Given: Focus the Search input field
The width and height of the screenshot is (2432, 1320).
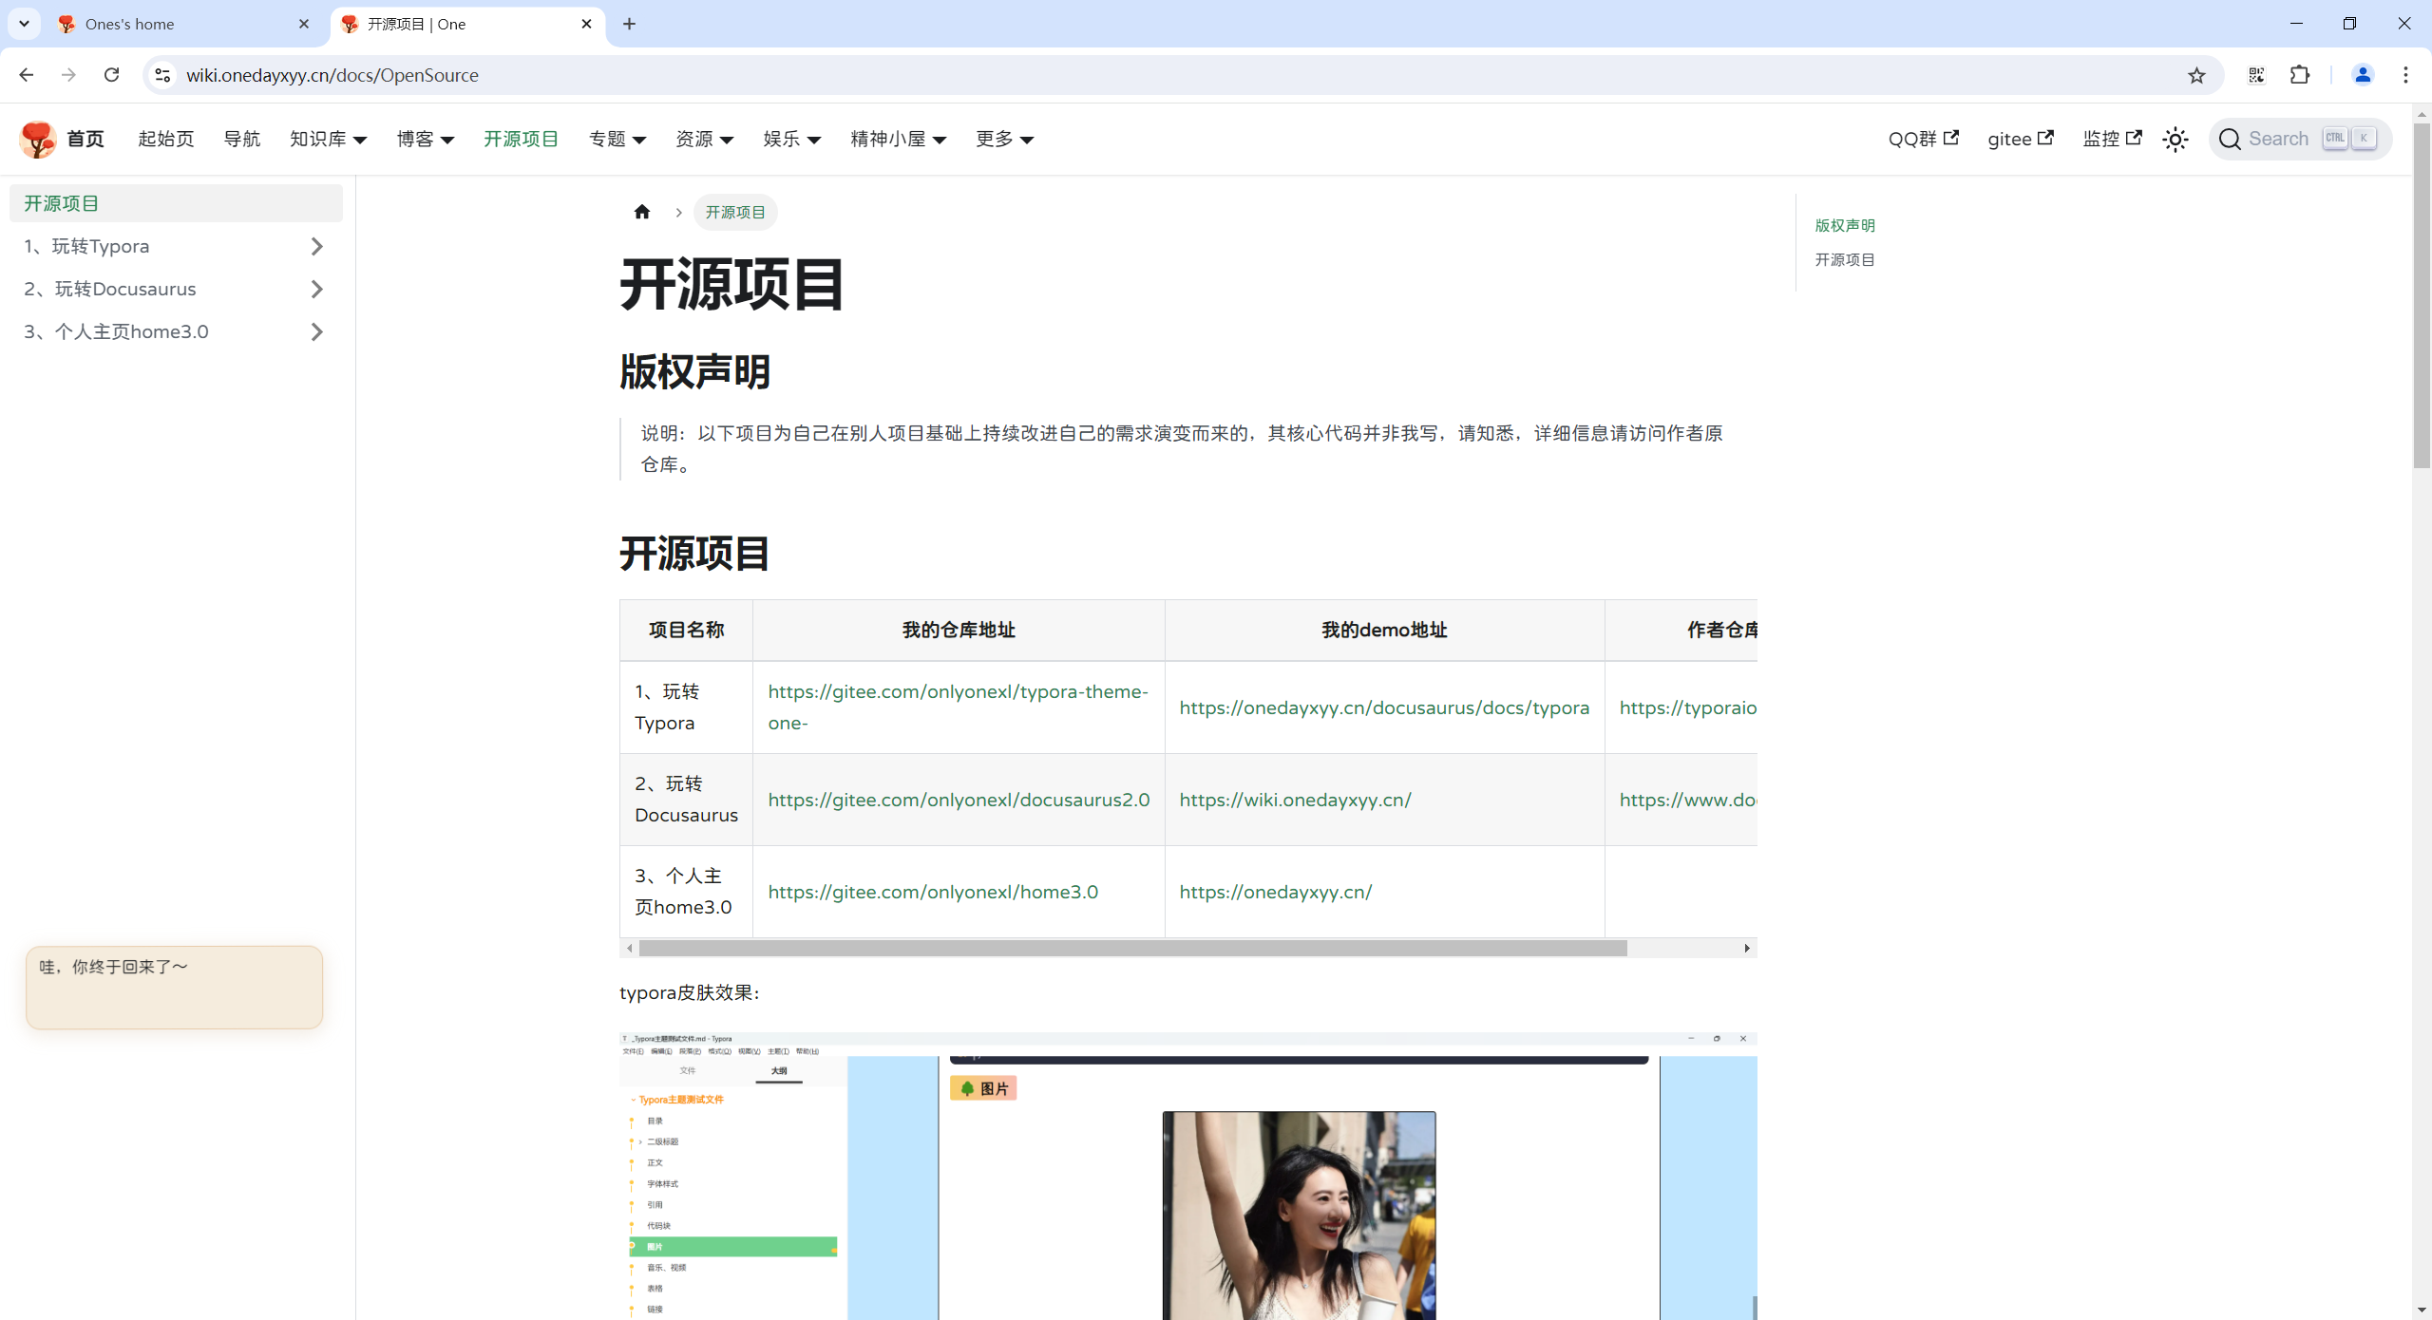Looking at the screenshot, I should [2301, 139].
